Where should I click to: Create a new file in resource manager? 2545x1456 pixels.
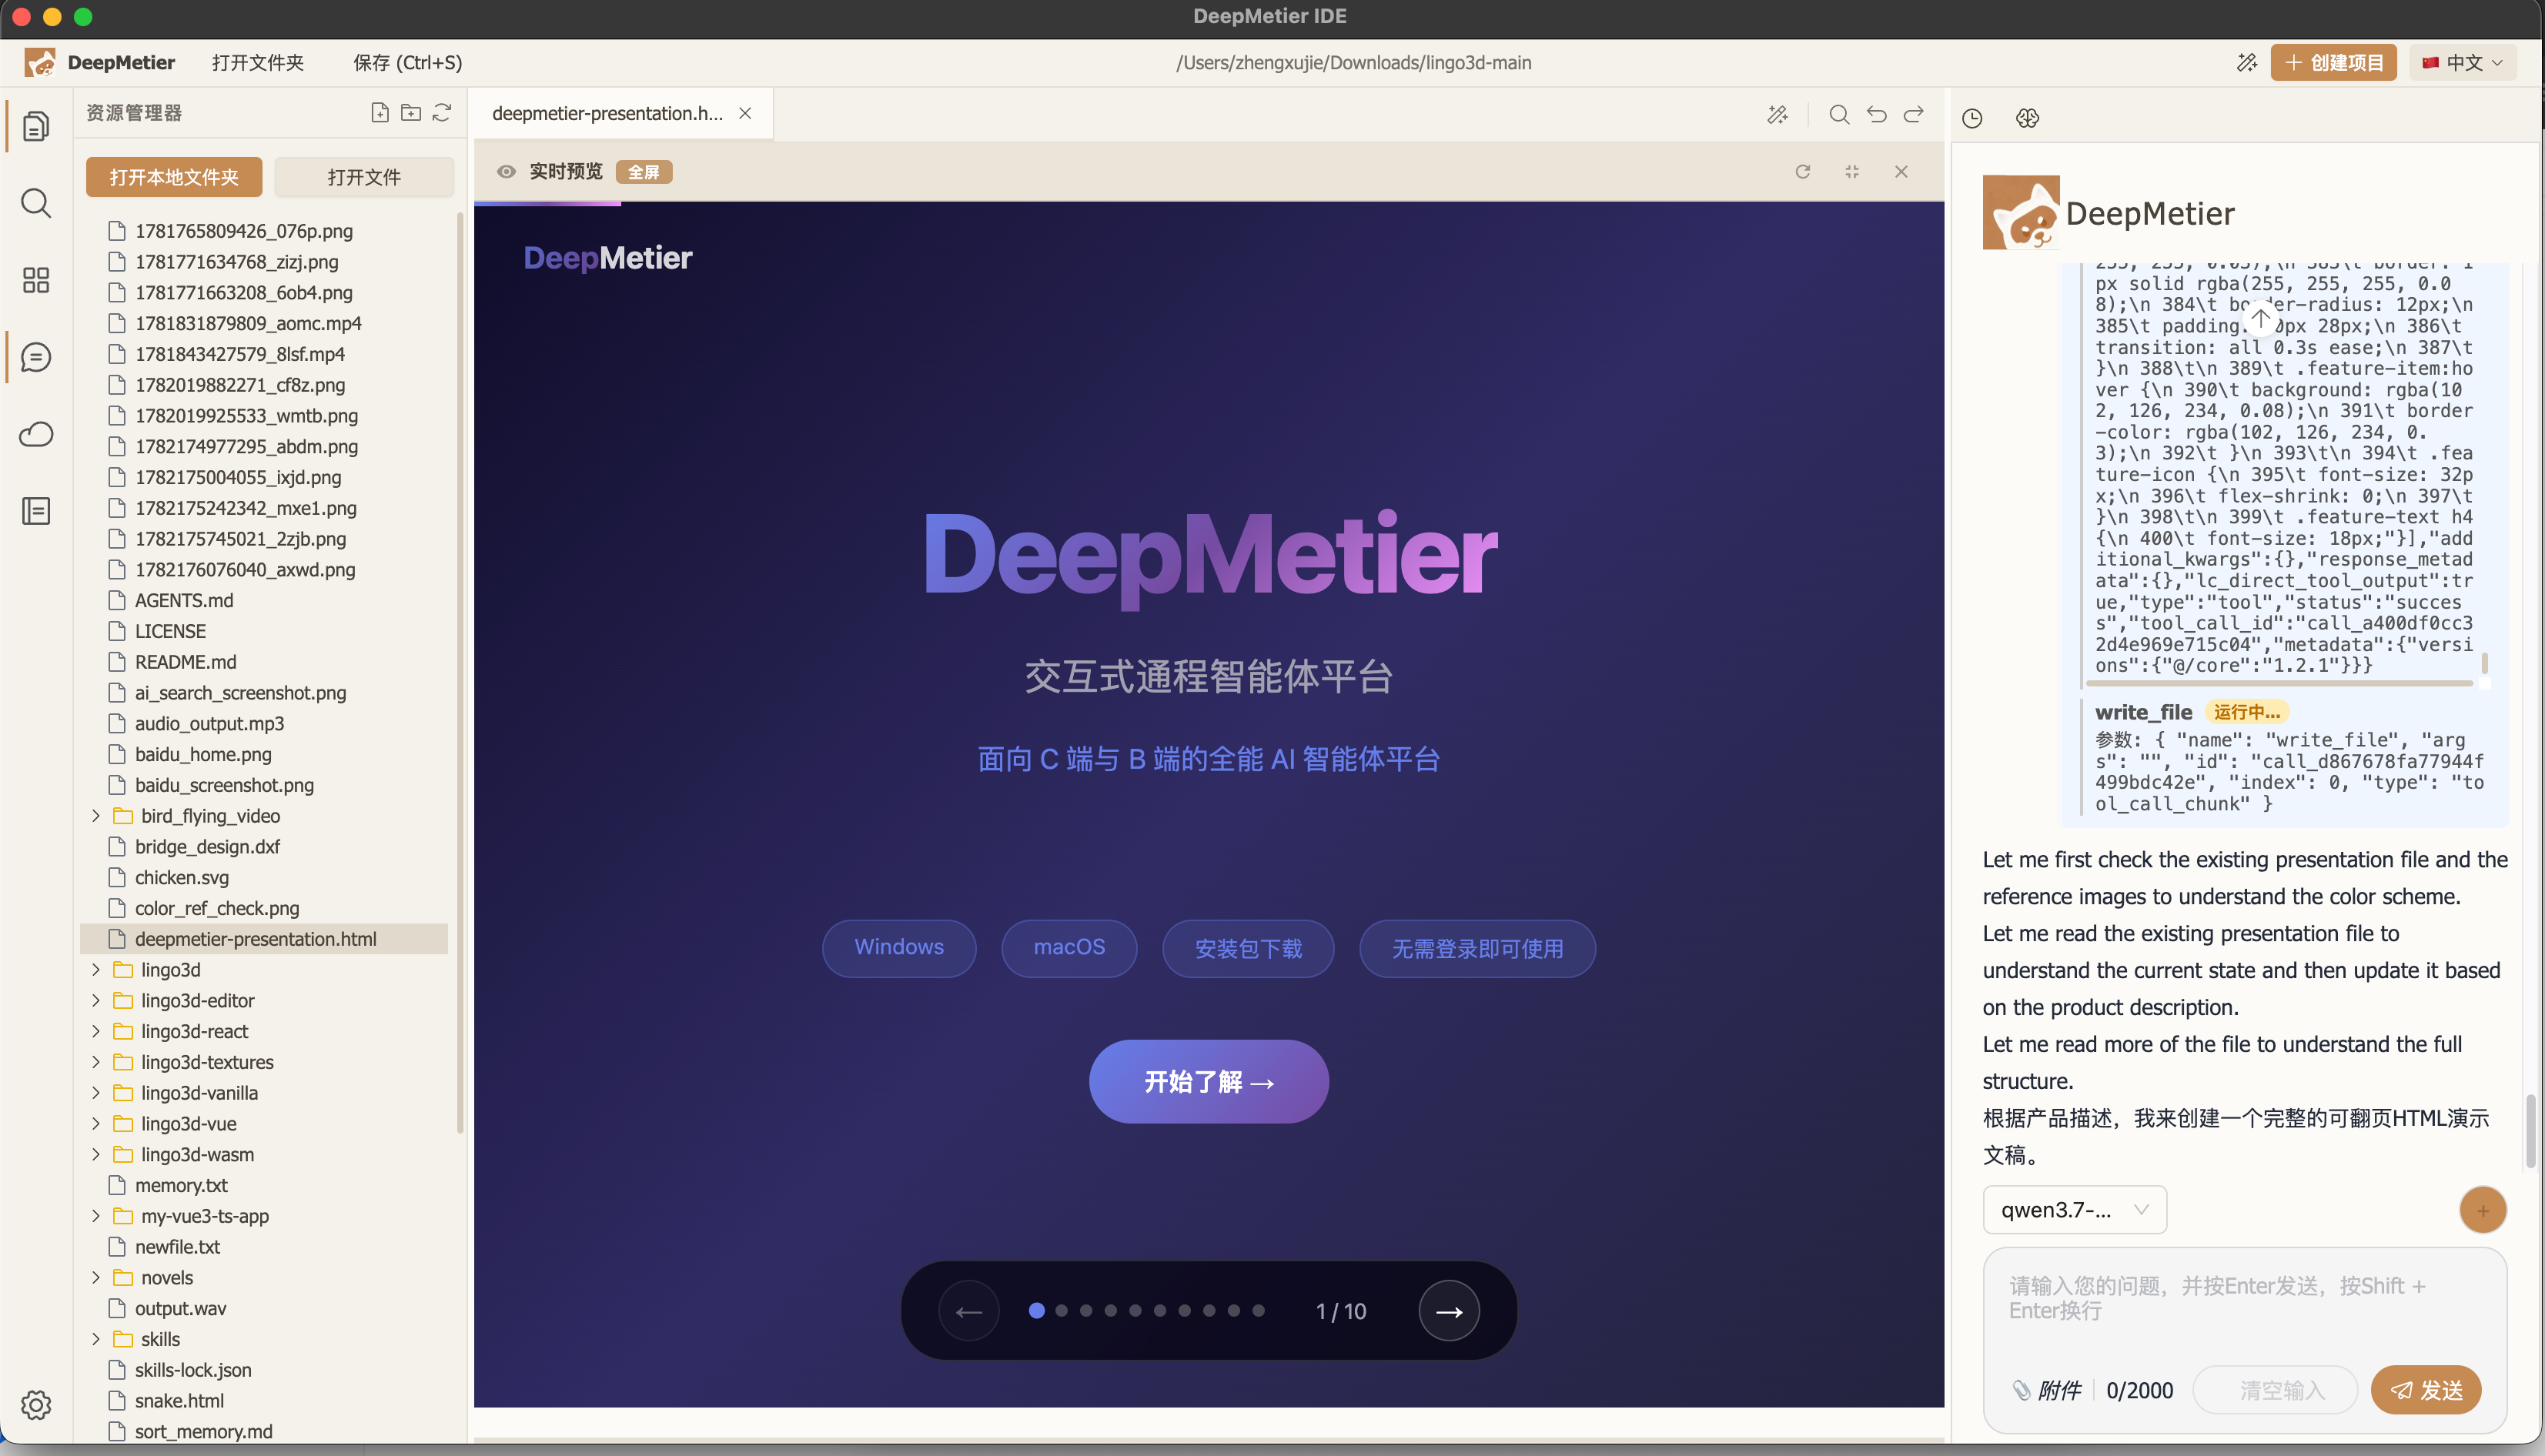(379, 113)
